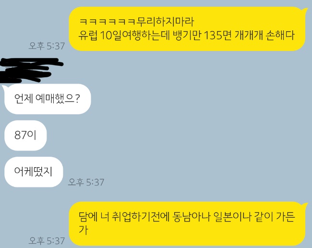Image resolution: width=312 pixels, height=248 pixels.
Task: Click the tail of the last yellow bubble
Action: click(305, 205)
